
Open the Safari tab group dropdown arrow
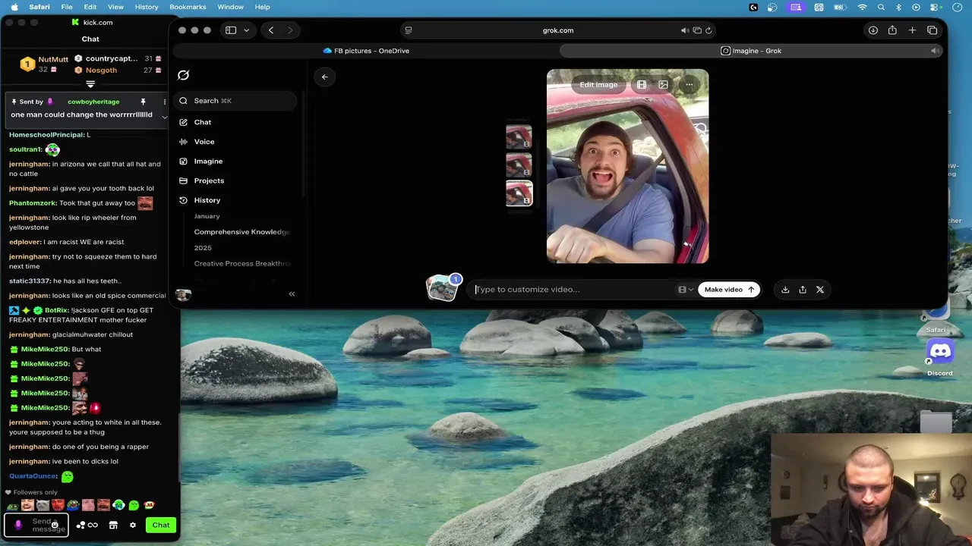pyautogui.click(x=246, y=30)
